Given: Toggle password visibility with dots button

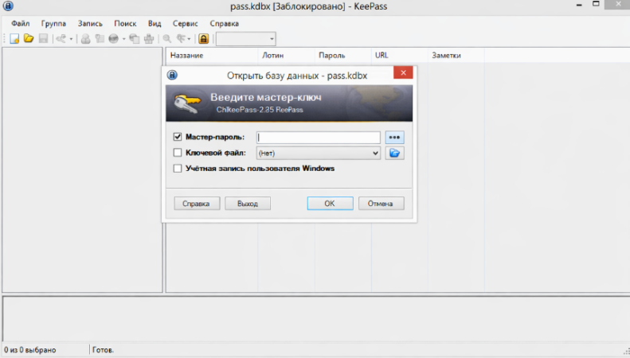Looking at the screenshot, I should coord(394,138).
